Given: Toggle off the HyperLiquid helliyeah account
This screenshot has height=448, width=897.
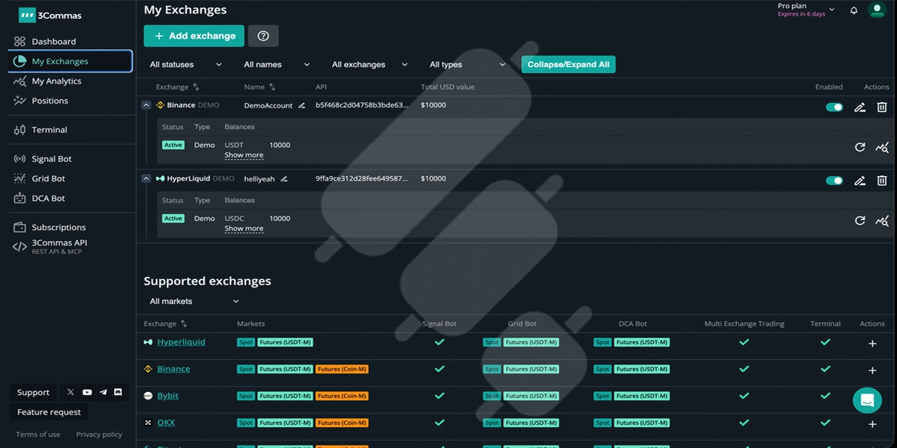Looking at the screenshot, I should tap(834, 181).
